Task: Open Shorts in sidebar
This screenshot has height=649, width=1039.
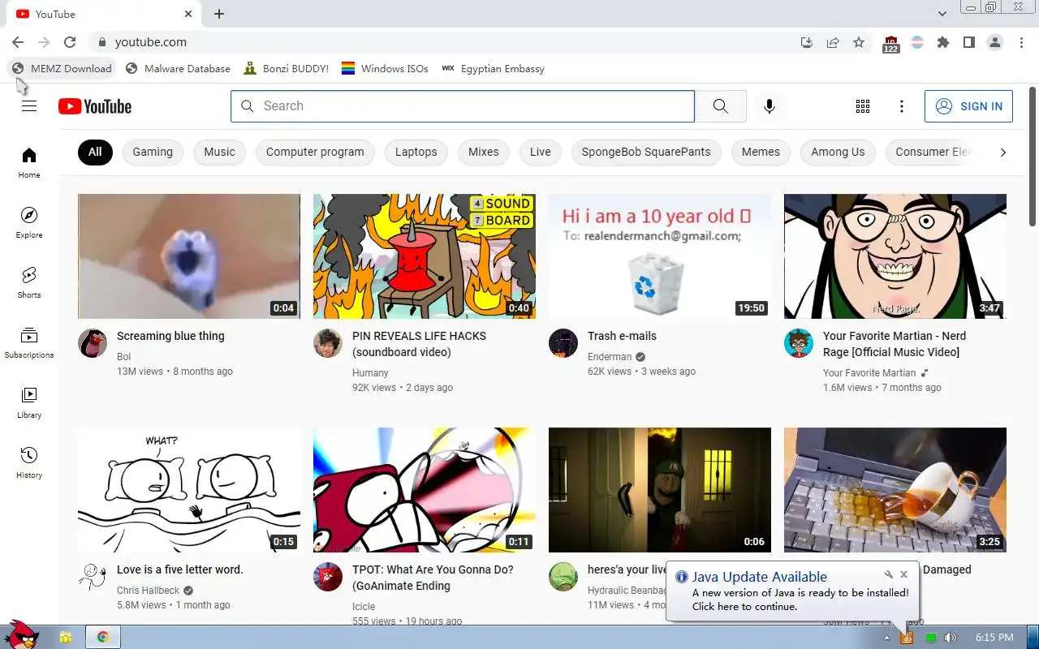Action: 29,282
